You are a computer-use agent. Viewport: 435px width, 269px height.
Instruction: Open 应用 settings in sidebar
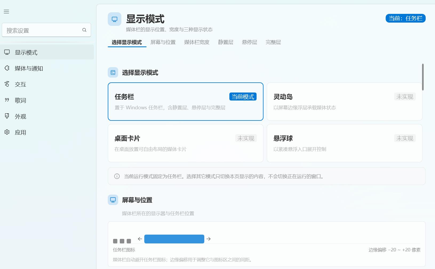click(x=47, y=132)
